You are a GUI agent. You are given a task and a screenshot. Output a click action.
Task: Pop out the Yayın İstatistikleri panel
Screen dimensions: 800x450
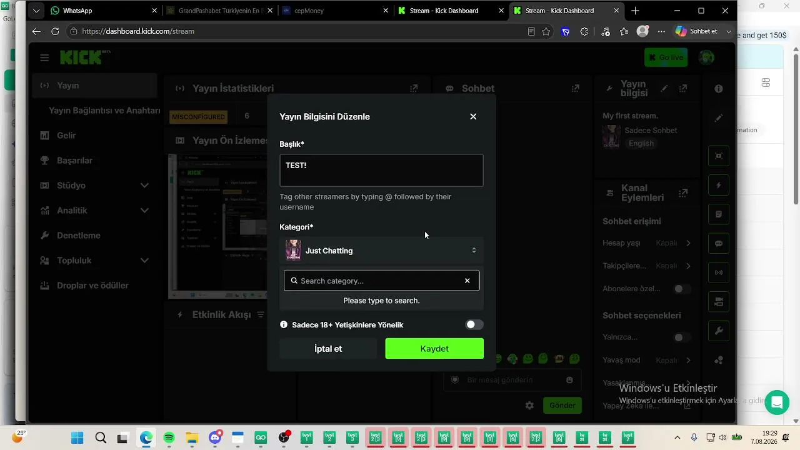[x=414, y=88]
